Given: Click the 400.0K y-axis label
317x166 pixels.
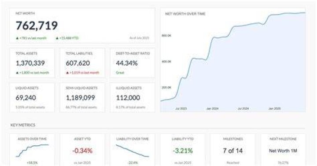Looking at the screenshot, I should 166,62.
